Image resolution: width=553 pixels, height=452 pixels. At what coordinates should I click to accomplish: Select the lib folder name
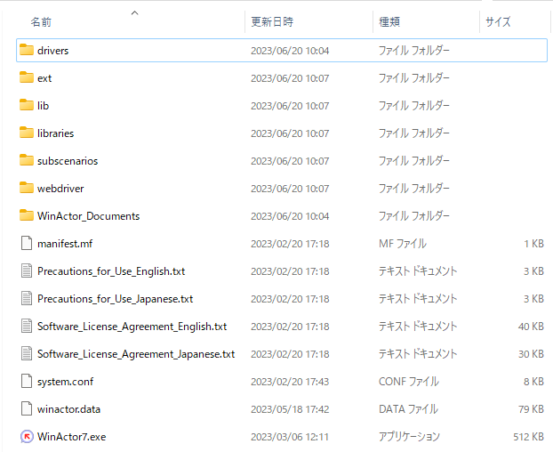point(43,106)
